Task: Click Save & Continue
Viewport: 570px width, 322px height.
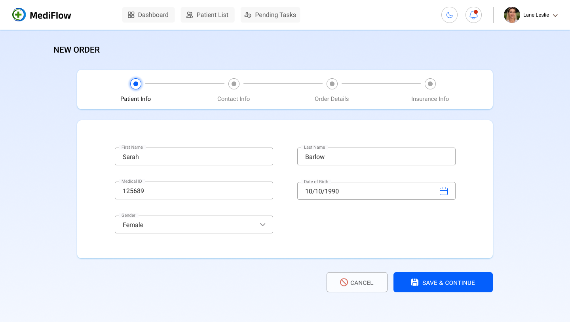Action: [x=443, y=282]
